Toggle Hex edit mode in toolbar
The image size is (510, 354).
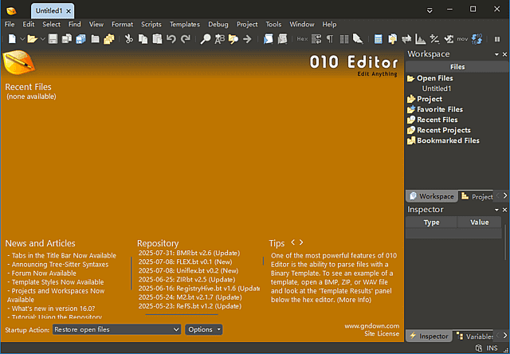pos(302,38)
